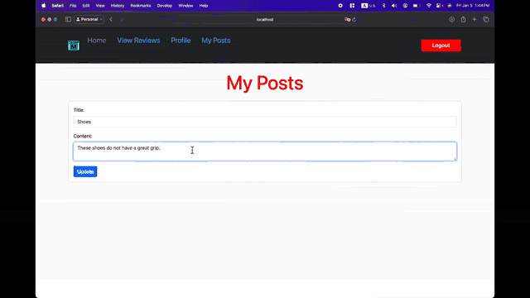
Task: Click the red Logout button
Action: (x=441, y=46)
